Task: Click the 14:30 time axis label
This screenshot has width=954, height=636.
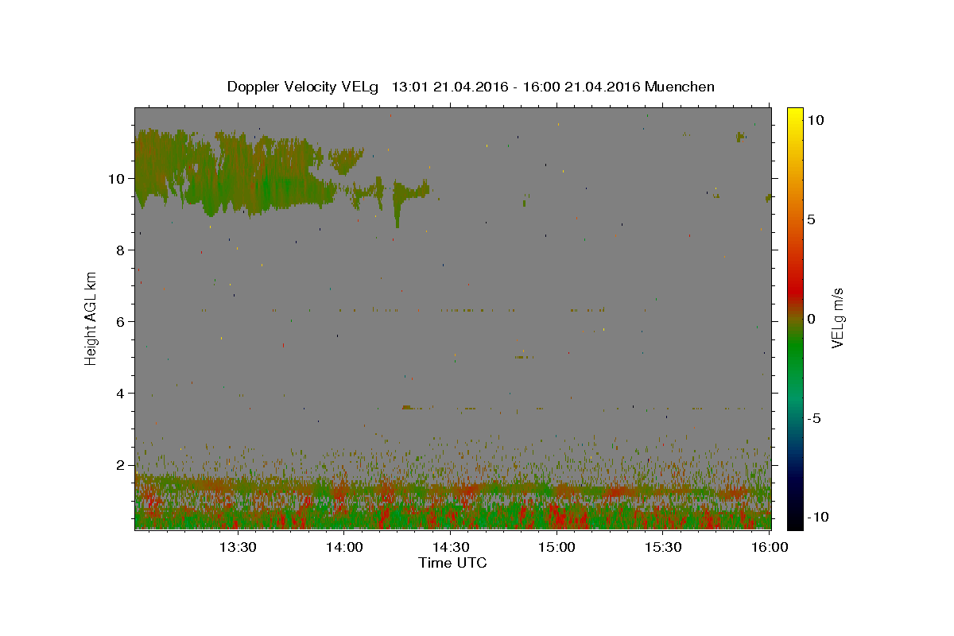Action: point(451,547)
